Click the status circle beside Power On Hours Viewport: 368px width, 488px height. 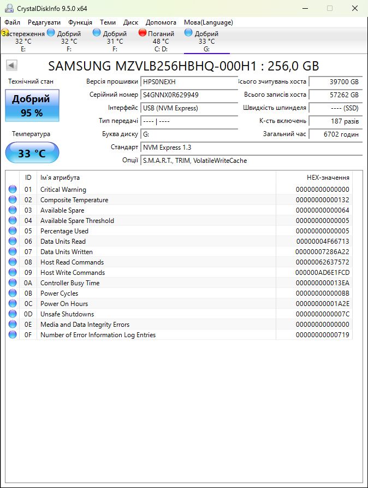pos(13,303)
